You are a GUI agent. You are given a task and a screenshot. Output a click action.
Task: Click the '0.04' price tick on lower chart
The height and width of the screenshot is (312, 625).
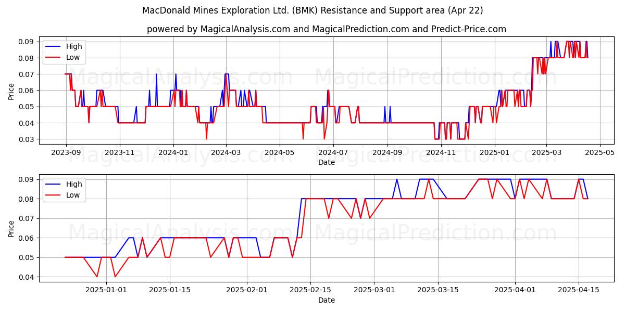27,277
